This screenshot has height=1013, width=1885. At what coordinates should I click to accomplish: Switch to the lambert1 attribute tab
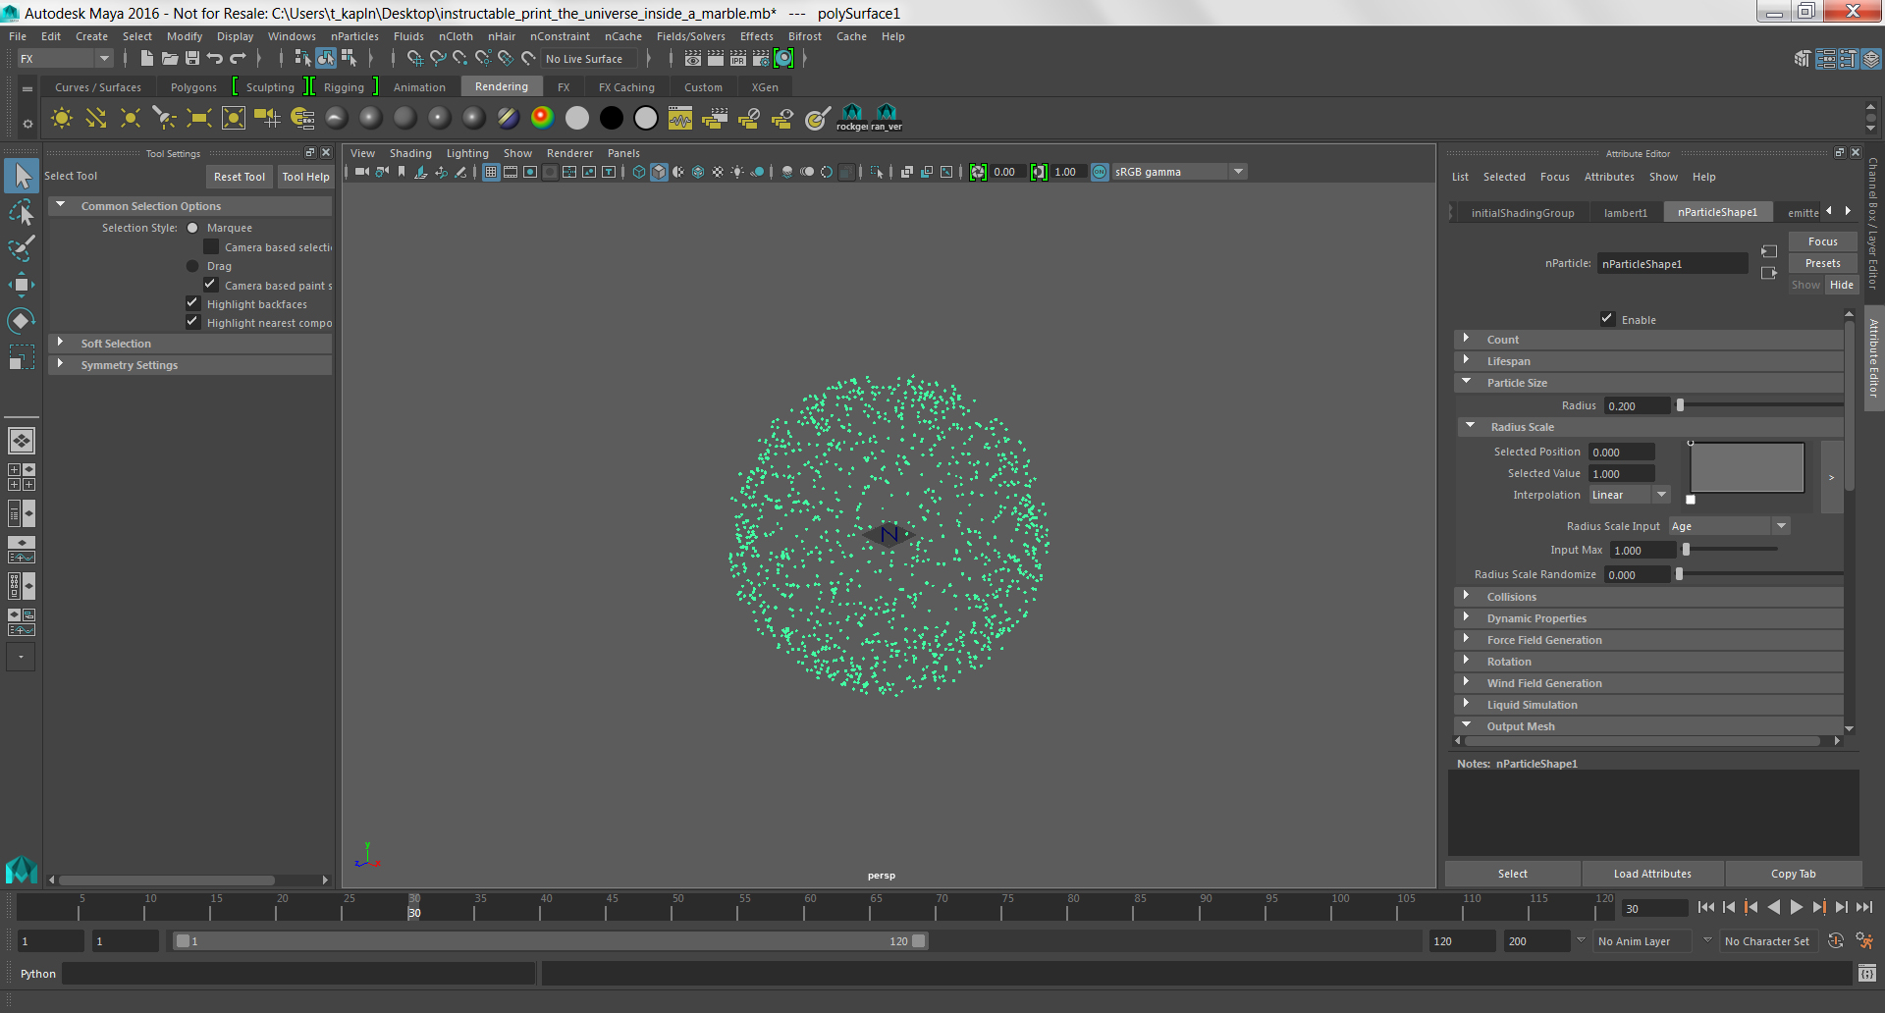(x=1626, y=213)
